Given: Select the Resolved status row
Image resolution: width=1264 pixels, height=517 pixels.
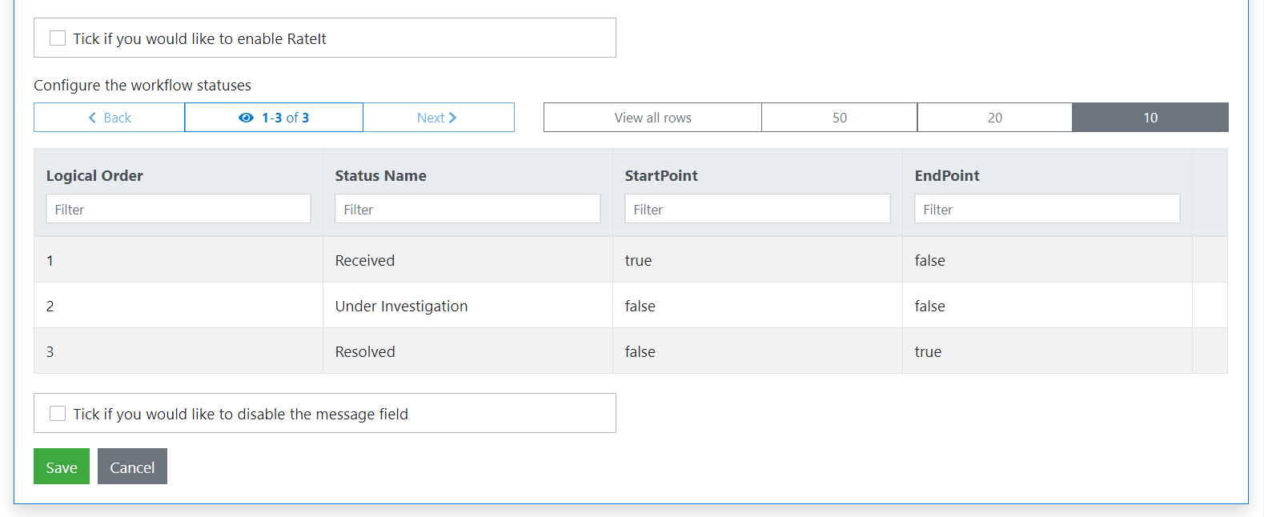Looking at the screenshot, I should pos(365,351).
